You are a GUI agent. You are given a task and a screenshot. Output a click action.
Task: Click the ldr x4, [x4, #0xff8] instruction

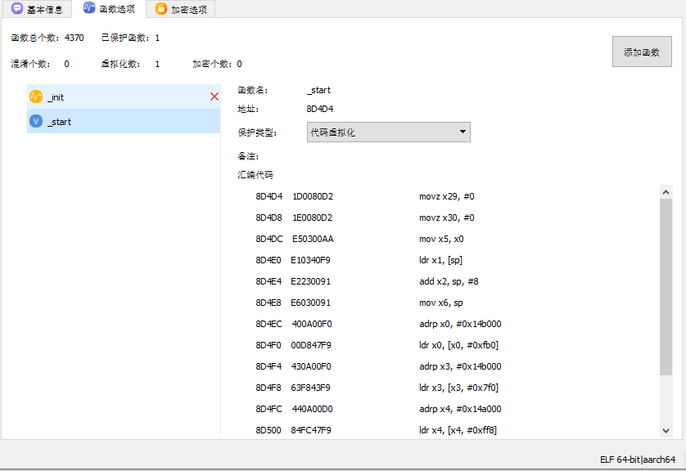pyautogui.click(x=458, y=430)
